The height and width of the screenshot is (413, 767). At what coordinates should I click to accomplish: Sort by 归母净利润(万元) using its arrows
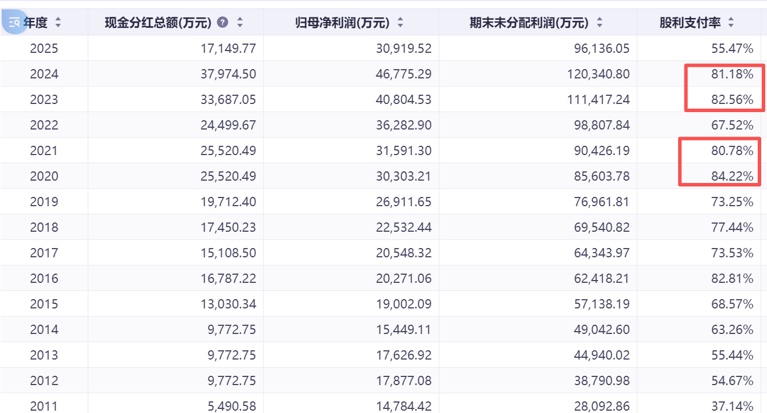[400, 23]
